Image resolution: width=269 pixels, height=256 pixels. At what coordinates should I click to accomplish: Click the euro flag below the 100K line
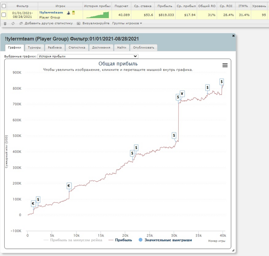click(33, 203)
